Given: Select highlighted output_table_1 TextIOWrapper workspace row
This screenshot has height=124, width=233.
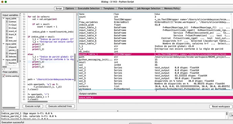Looking at the screenshot, I should tap(155, 54).
